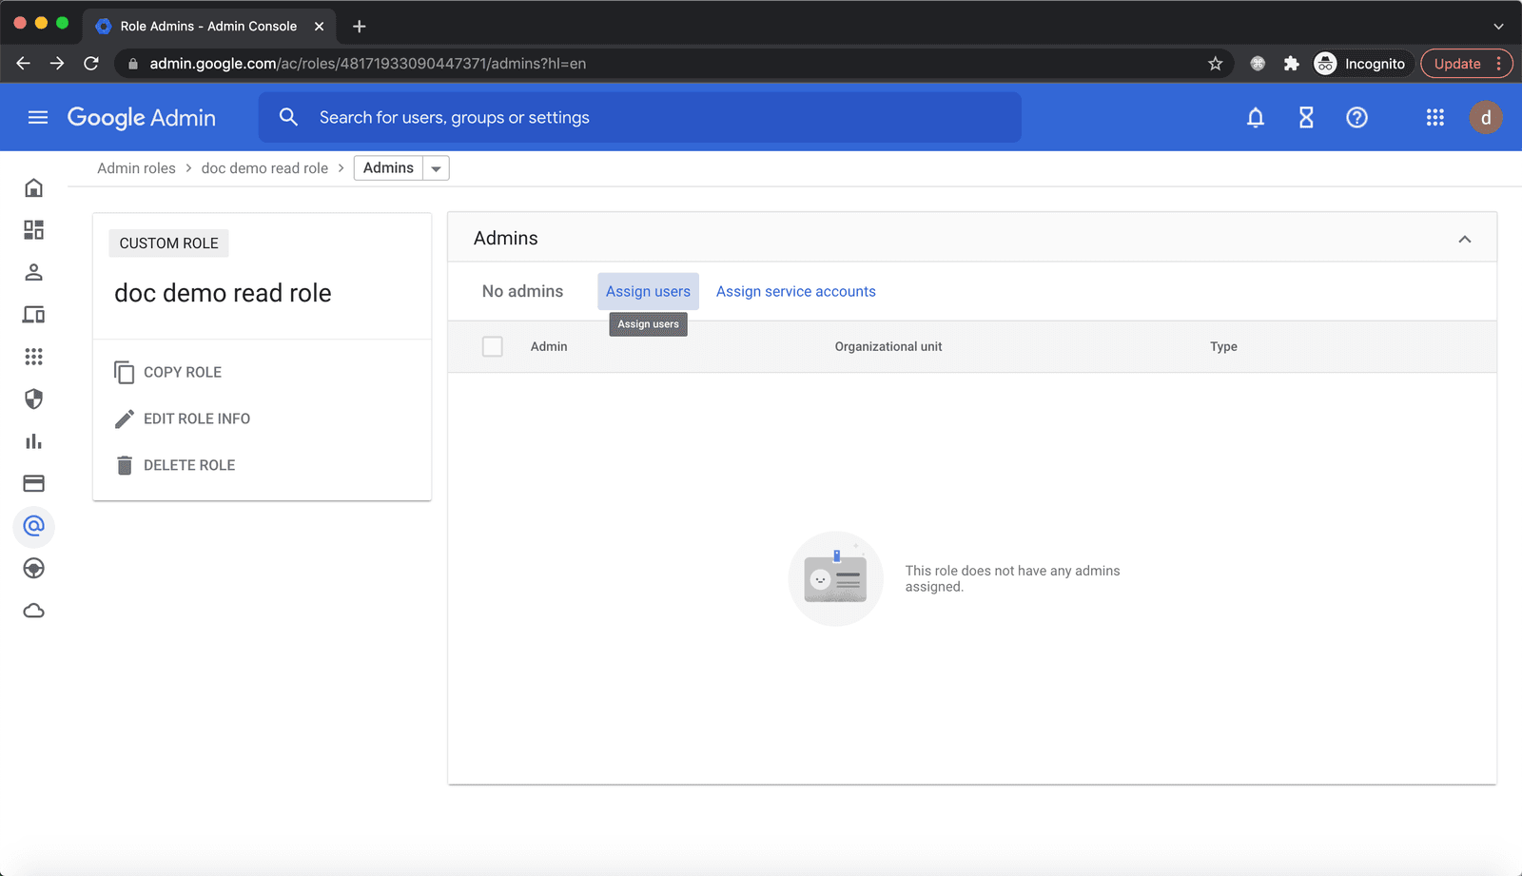Click the Delete role trash icon
Image resolution: width=1522 pixels, height=876 pixels.
tap(124, 465)
